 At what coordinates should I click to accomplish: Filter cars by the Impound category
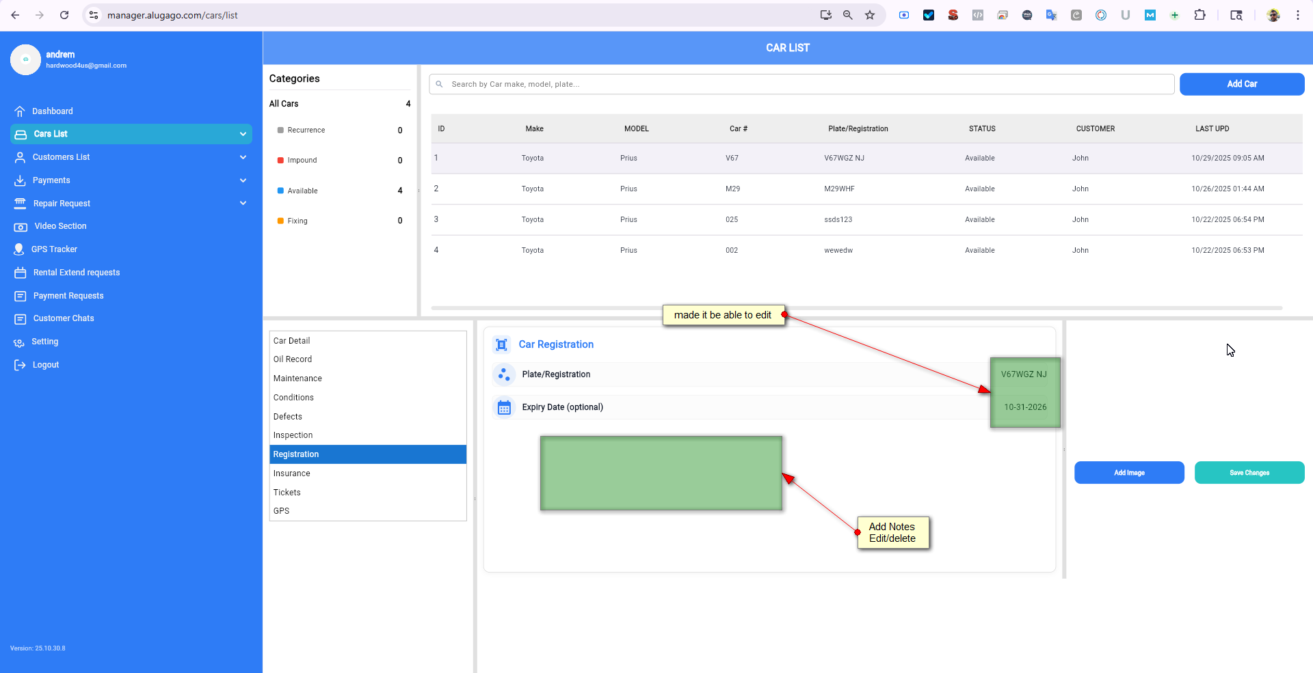tap(302, 161)
